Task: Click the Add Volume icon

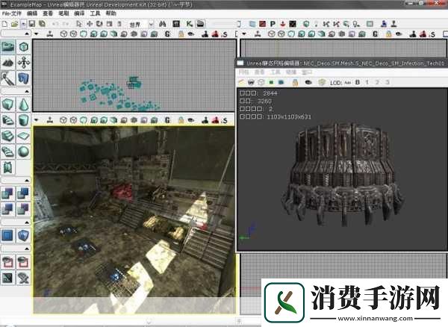Action: pos(23,235)
